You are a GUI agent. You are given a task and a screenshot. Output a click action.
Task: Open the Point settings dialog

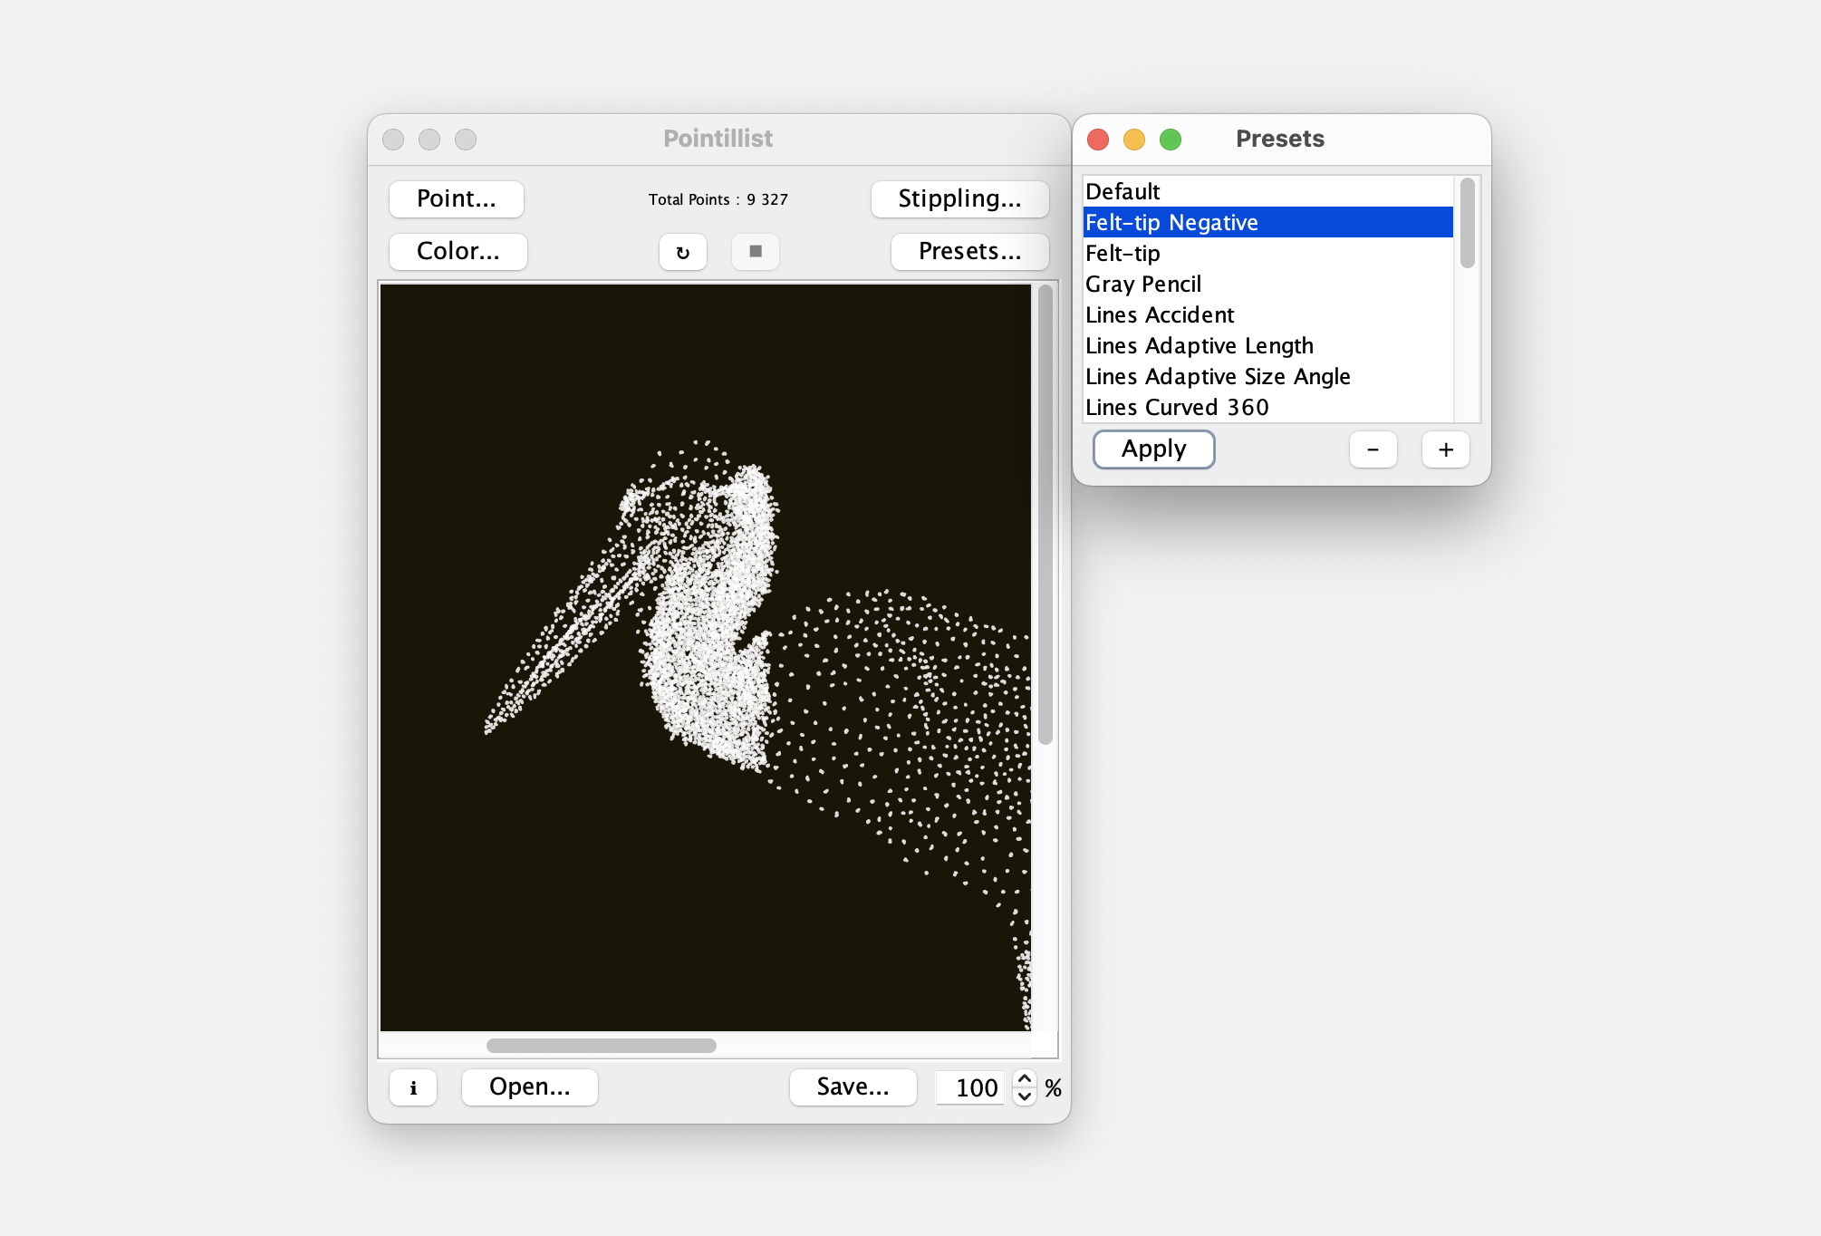tap(456, 199)
